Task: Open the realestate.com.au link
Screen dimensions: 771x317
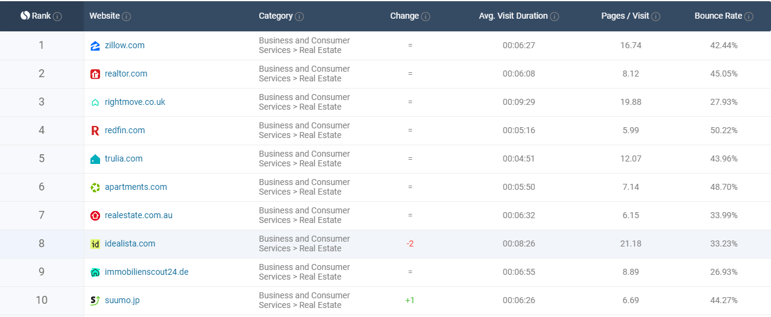Action: [x=139, y=215]
